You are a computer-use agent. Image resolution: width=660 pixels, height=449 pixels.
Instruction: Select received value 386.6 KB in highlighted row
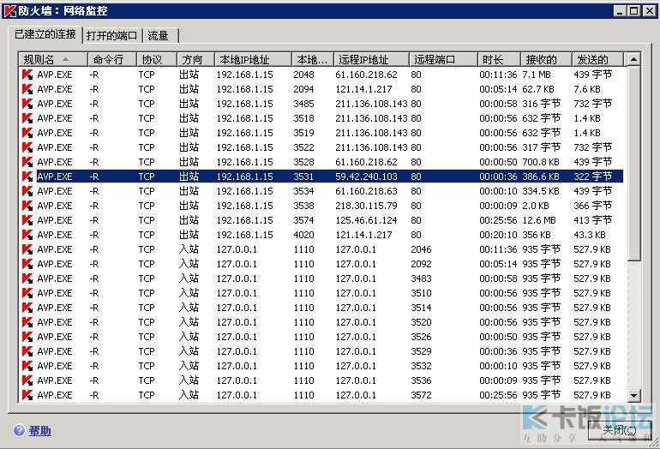point(541,177)
